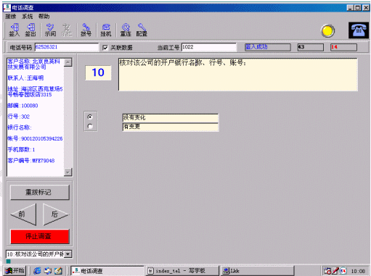371x276 pixels.
Task: Set agent status with 示闲 icon
Action: 50,30
